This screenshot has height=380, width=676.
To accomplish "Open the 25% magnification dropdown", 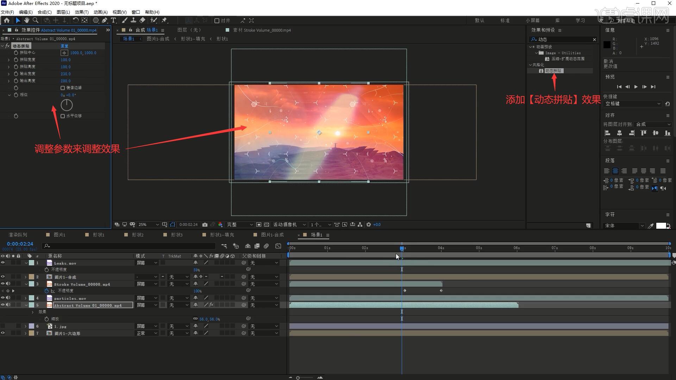I will pyautogui.click(x=148, y=224).
